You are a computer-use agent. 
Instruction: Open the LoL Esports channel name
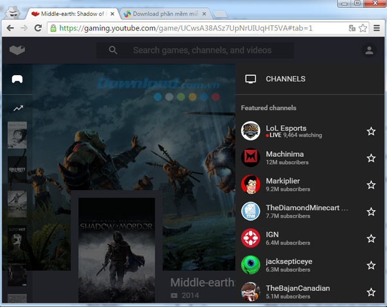[x=286, y=128]
